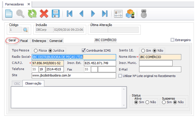Open the Endereços tab

pos(39,41)
